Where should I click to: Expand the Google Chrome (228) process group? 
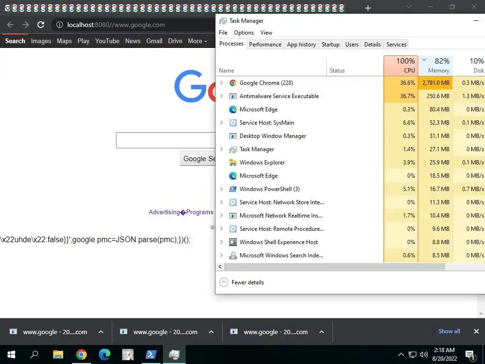coord(222,83)
